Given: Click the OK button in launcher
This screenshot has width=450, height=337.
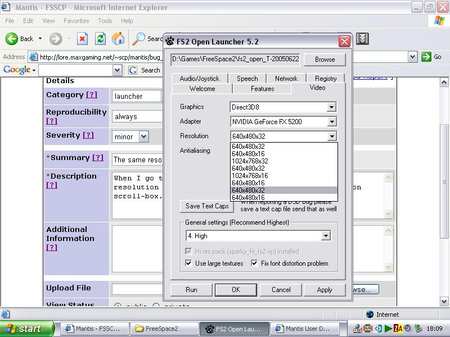Looking at the screenshot, I should click(236, 290).
